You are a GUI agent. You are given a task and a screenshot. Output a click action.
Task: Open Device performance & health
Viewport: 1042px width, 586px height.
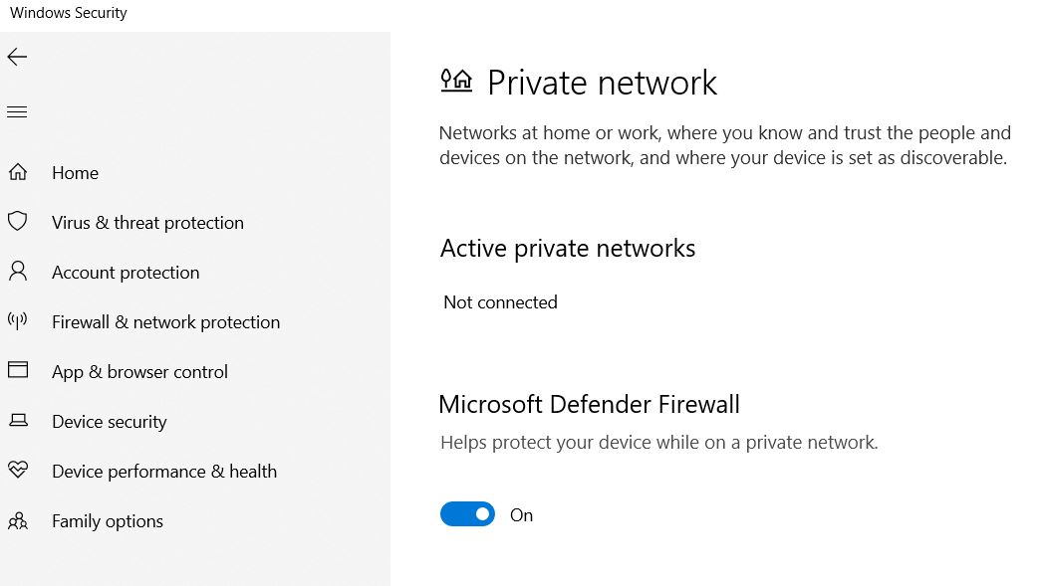(x=164, y=472)
